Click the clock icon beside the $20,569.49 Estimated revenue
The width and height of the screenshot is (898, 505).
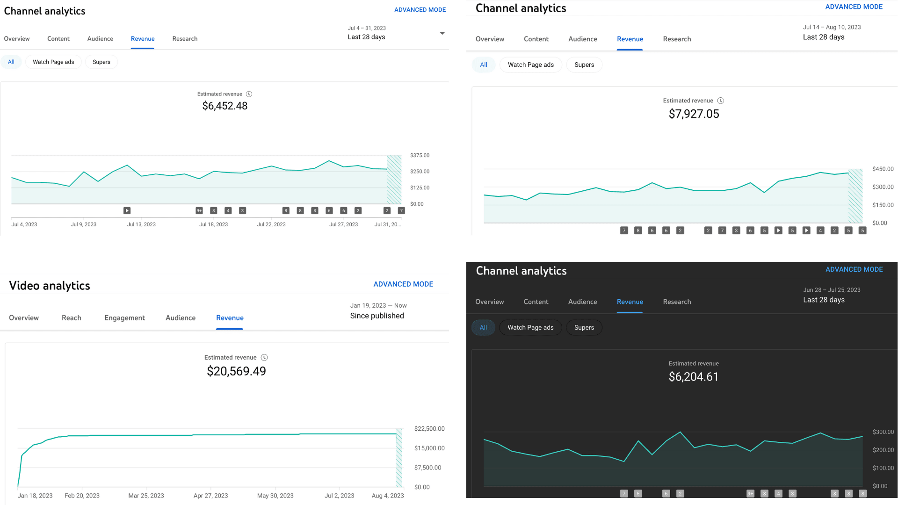click(264, 357)
